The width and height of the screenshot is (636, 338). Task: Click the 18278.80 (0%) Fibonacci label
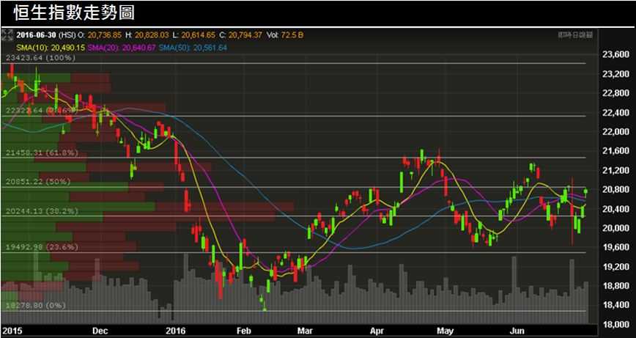tap(34, 305)
